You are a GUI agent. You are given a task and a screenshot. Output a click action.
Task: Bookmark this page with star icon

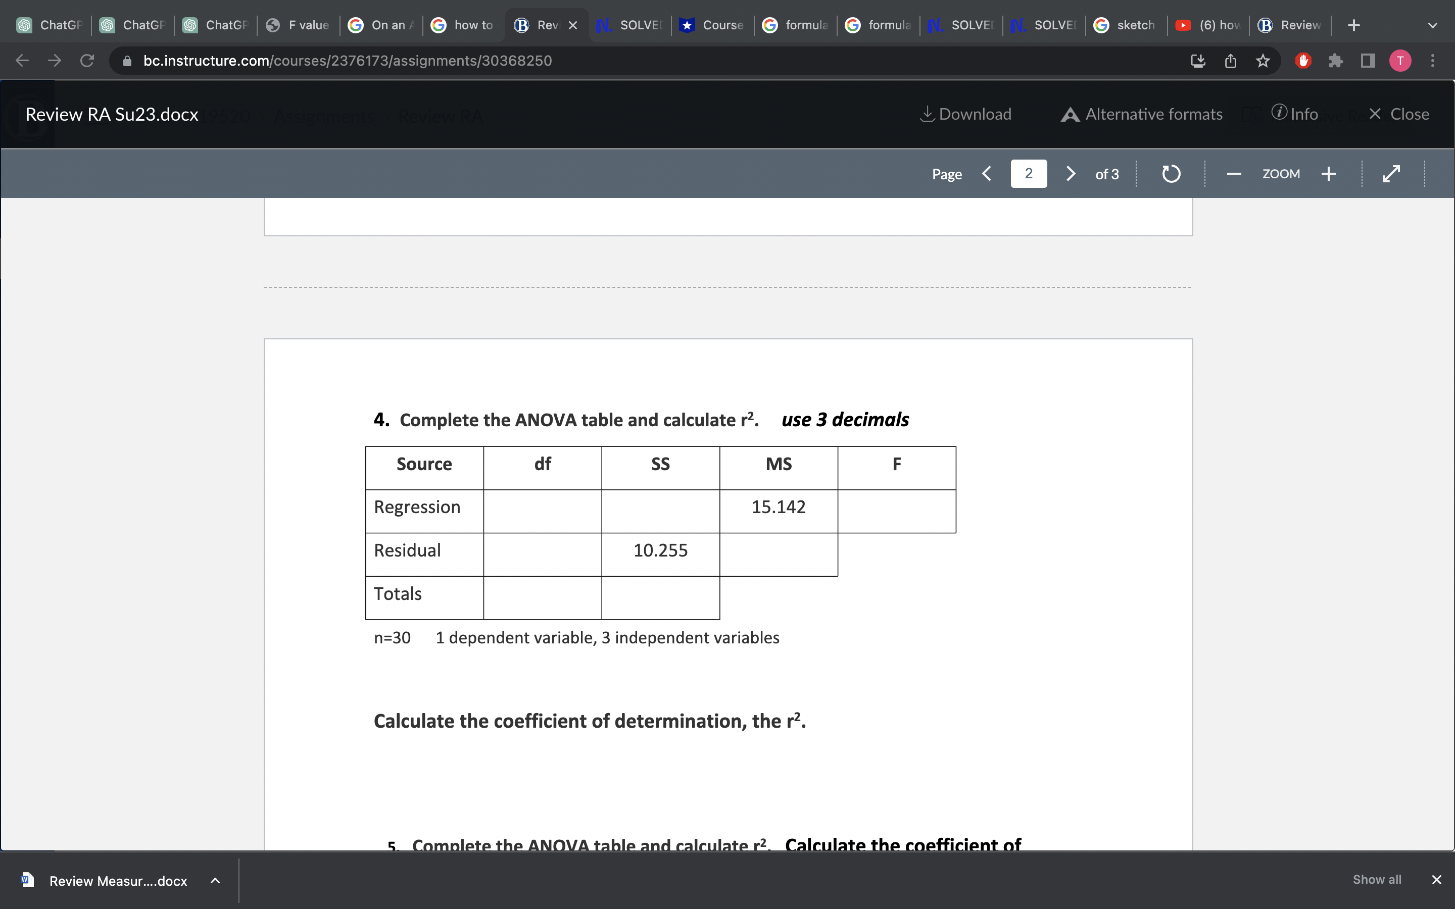(x=1263, y=61)
